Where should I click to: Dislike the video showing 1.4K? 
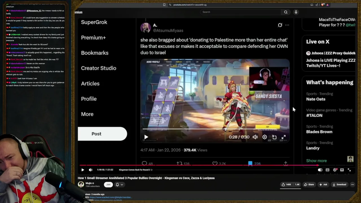[x=297, y=185]
